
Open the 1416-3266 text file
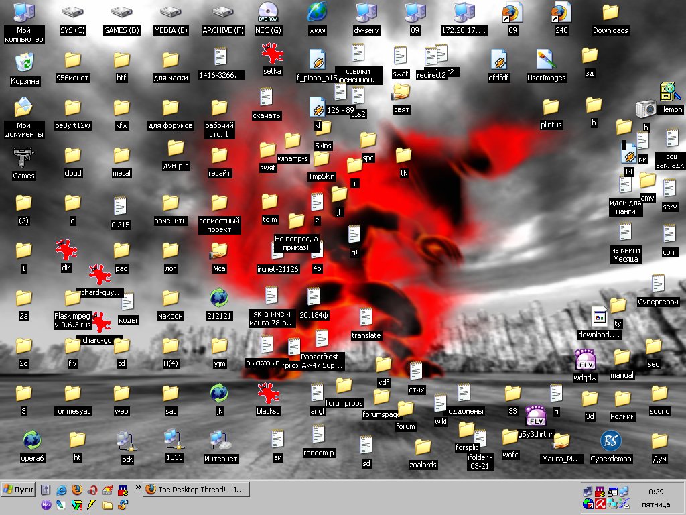click(x=220, y=64)
